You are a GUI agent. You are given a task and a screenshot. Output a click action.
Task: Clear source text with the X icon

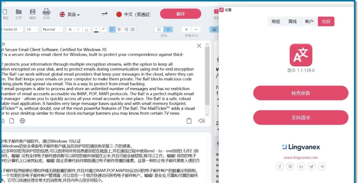click(199, 46)
